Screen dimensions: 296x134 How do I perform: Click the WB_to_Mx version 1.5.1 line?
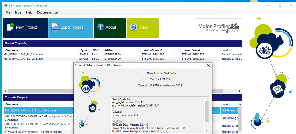coord(127,102)
